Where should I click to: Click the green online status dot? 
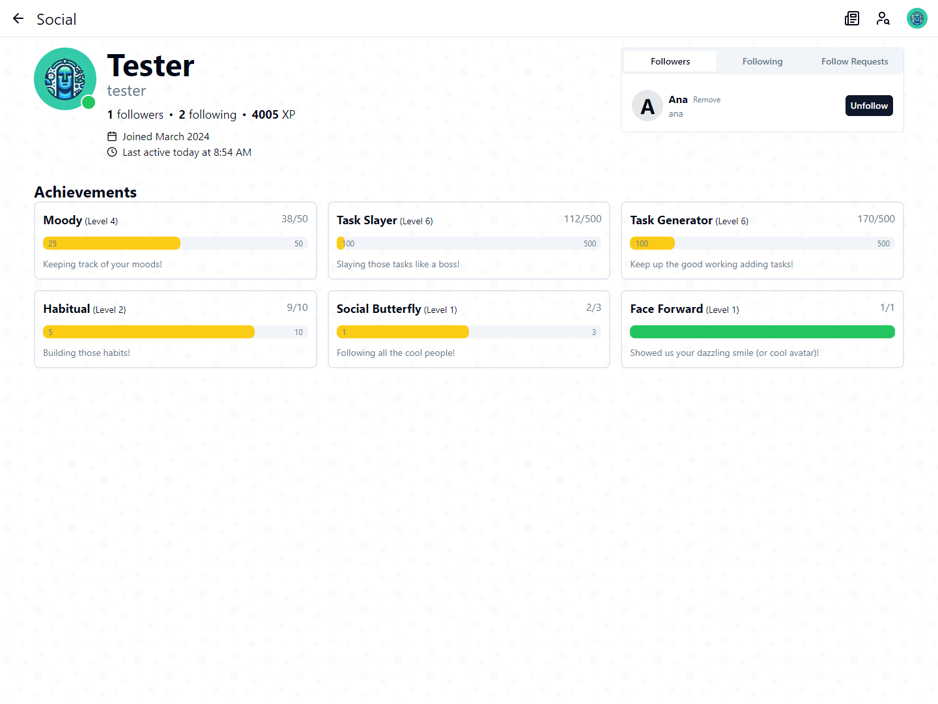tap(89, 102)
